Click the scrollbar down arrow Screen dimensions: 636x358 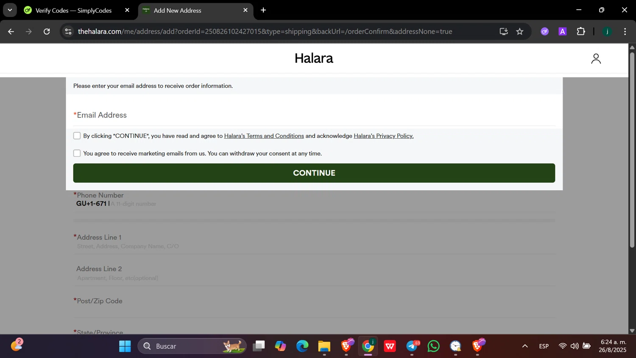pos(632,331)
